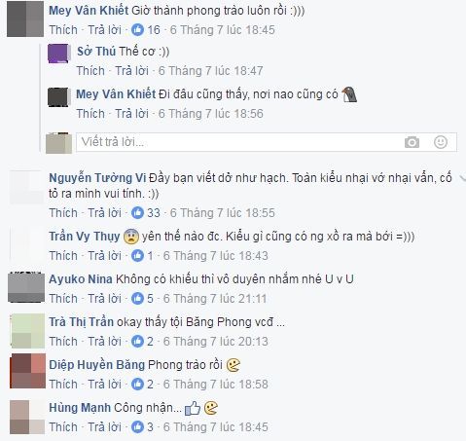This screenshot has height=441, width=466.
Task: Expand options chevron beside Nguyễn Tường Vi's comment
Action: (463, 178)
